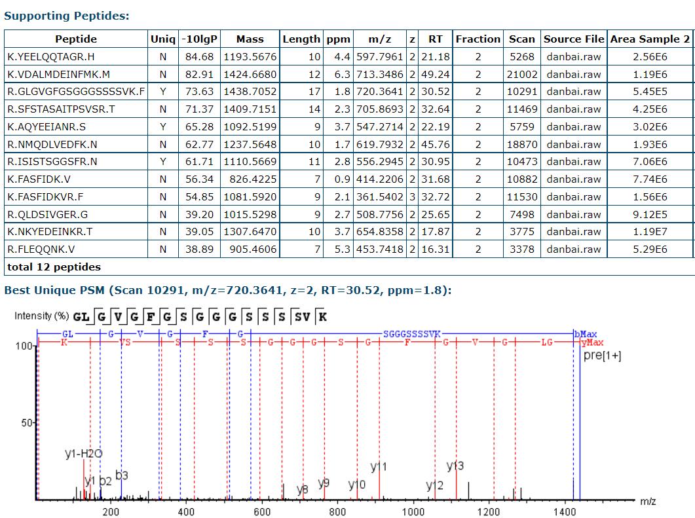Select the y11 peak label in spectrum
The image size is (695, 518).
tap(379, 467)
